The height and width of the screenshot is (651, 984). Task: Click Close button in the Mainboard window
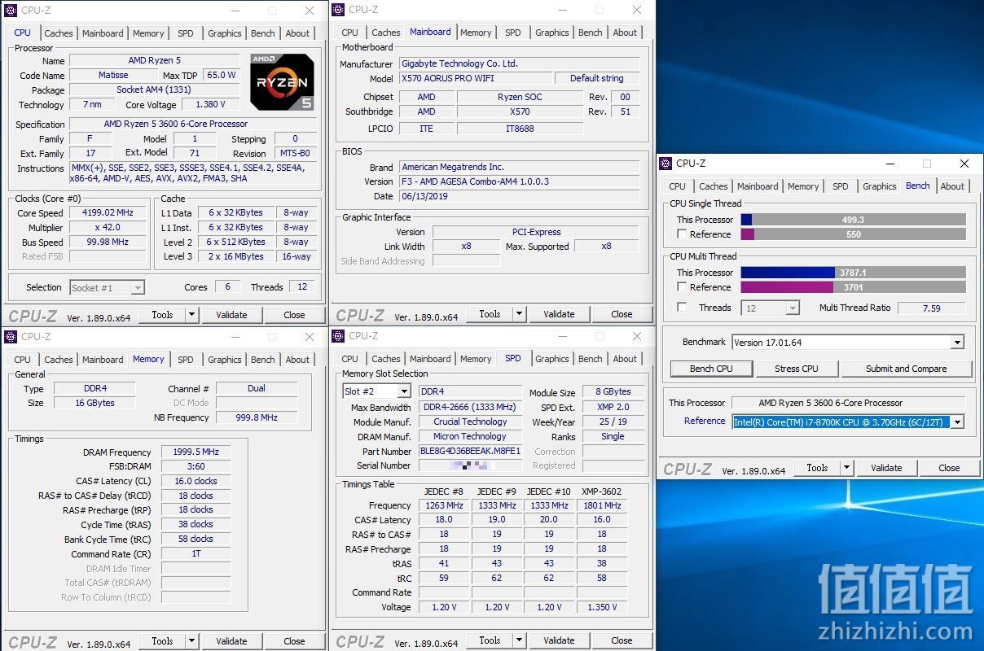point(622,314)
